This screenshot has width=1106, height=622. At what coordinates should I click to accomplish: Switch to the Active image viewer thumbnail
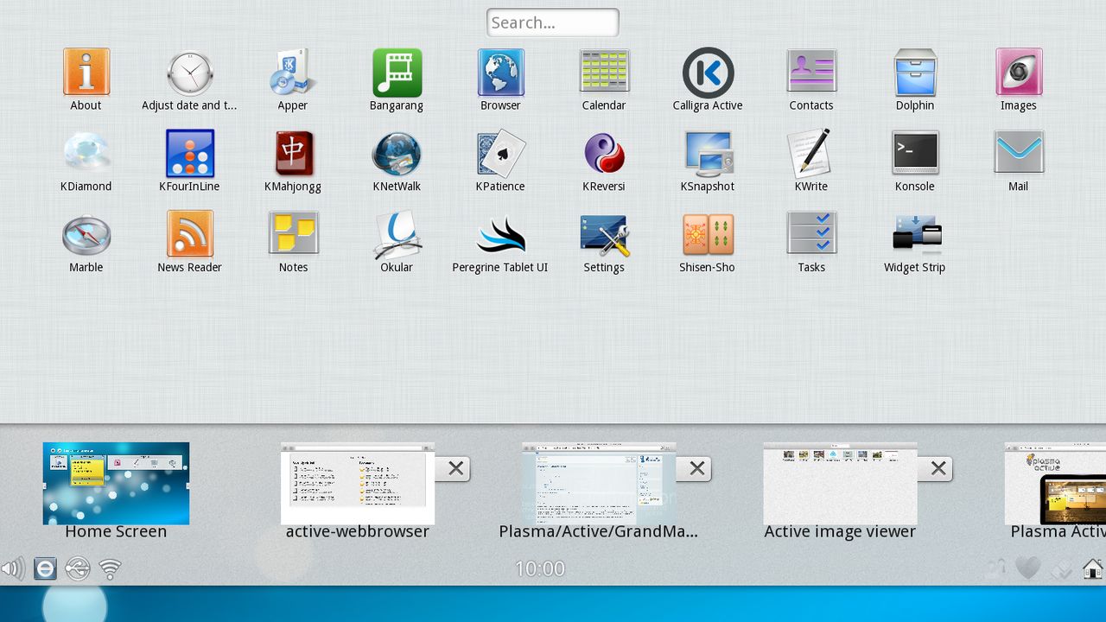click(839, 484)
